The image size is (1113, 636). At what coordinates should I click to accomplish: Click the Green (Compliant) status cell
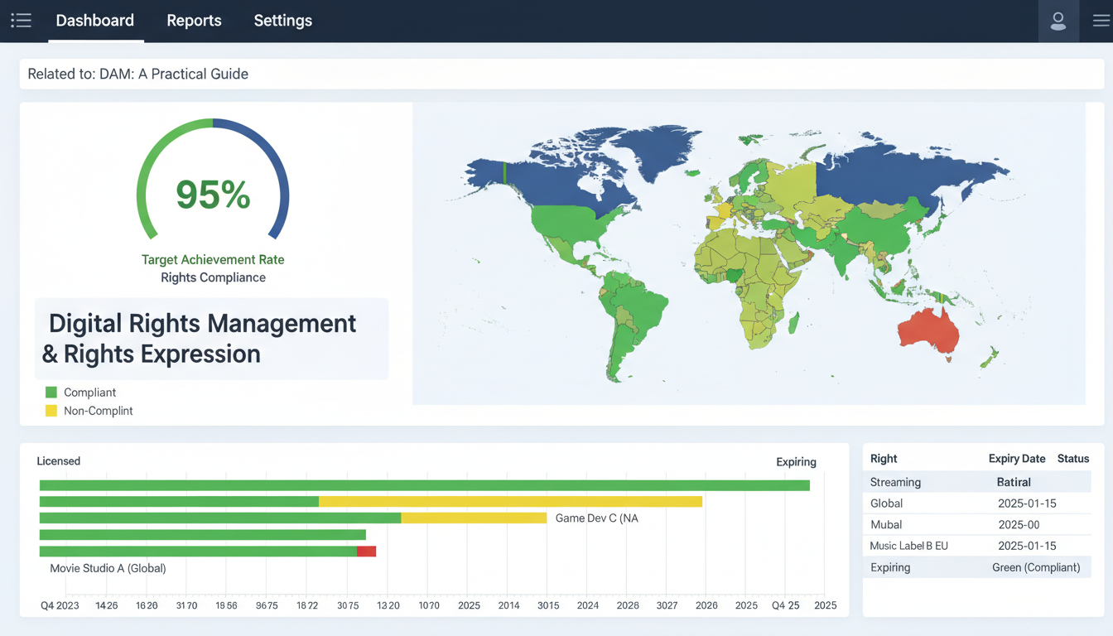point(1038,567)
